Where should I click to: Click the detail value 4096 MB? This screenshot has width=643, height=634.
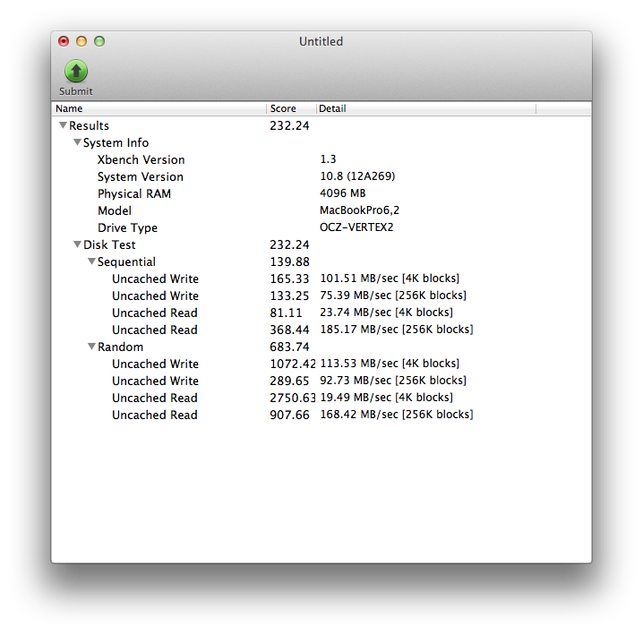pyautogui.click(x=343, y=193)
